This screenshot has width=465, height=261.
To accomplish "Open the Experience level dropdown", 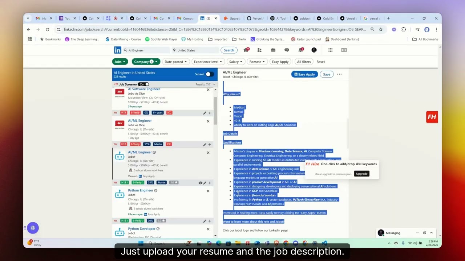I will [x=208, y=62].
